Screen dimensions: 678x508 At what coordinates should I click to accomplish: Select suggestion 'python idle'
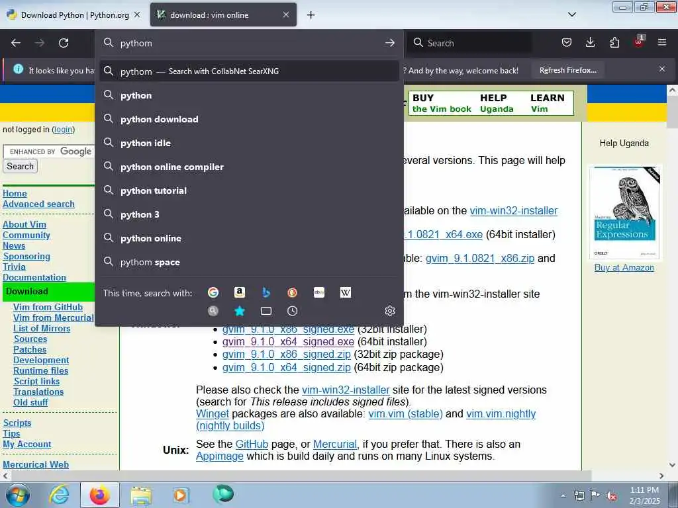(x=249, y=143)
